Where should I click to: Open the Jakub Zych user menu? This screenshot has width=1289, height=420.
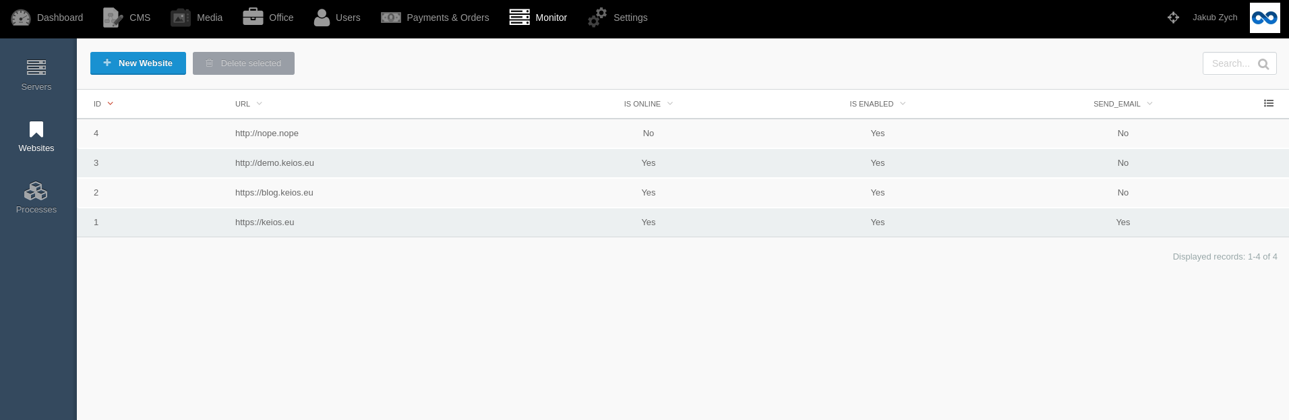1215,18
